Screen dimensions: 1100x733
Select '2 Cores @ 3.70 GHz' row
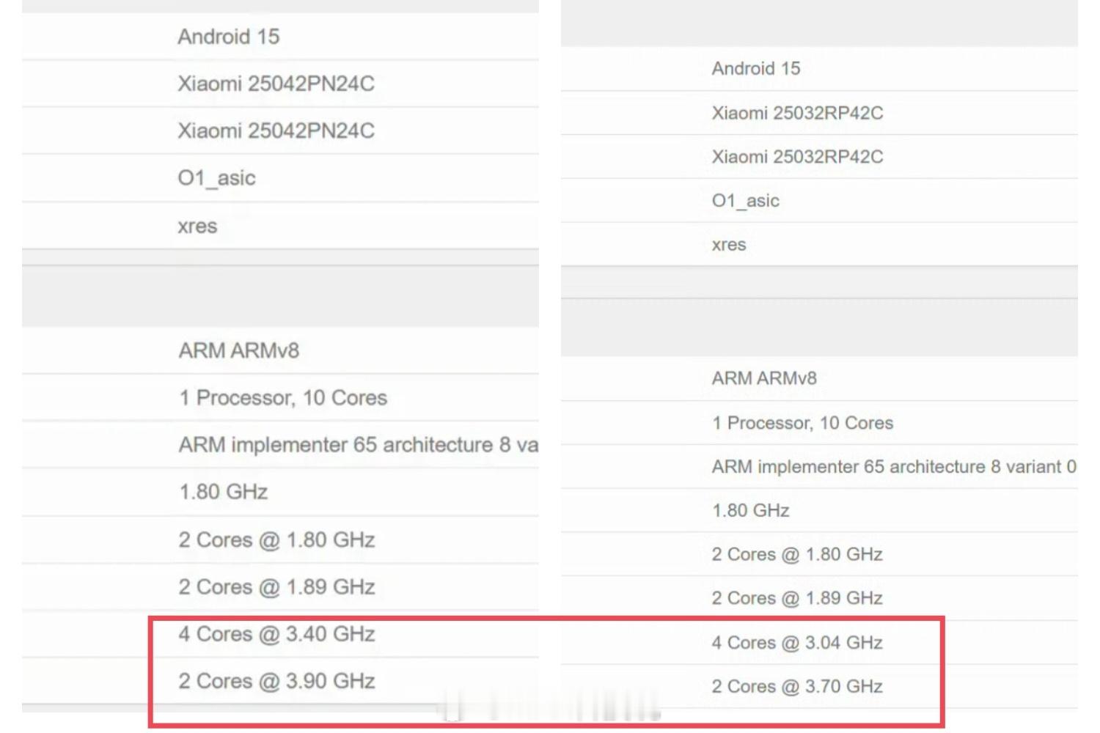click(819, 687)
